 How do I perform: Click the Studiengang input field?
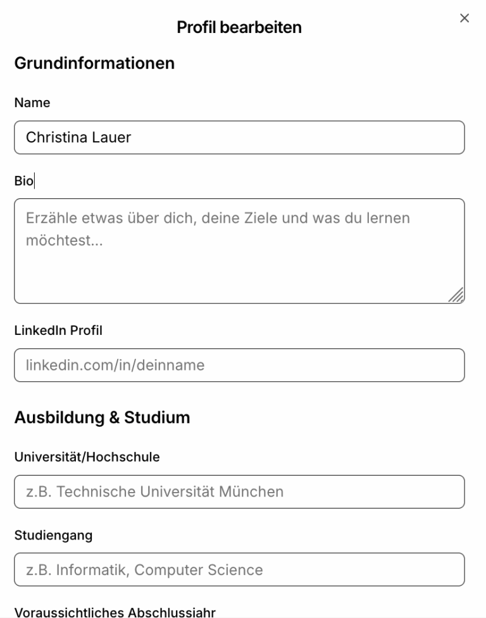click(240, 569)
